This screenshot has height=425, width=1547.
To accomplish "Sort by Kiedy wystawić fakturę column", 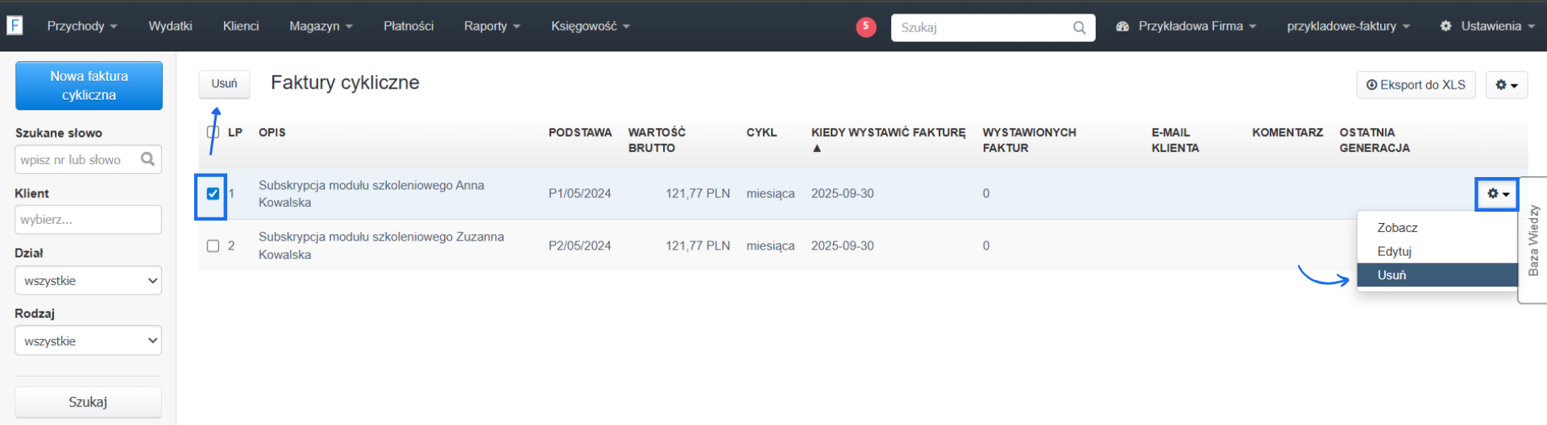I will [887, 133].
